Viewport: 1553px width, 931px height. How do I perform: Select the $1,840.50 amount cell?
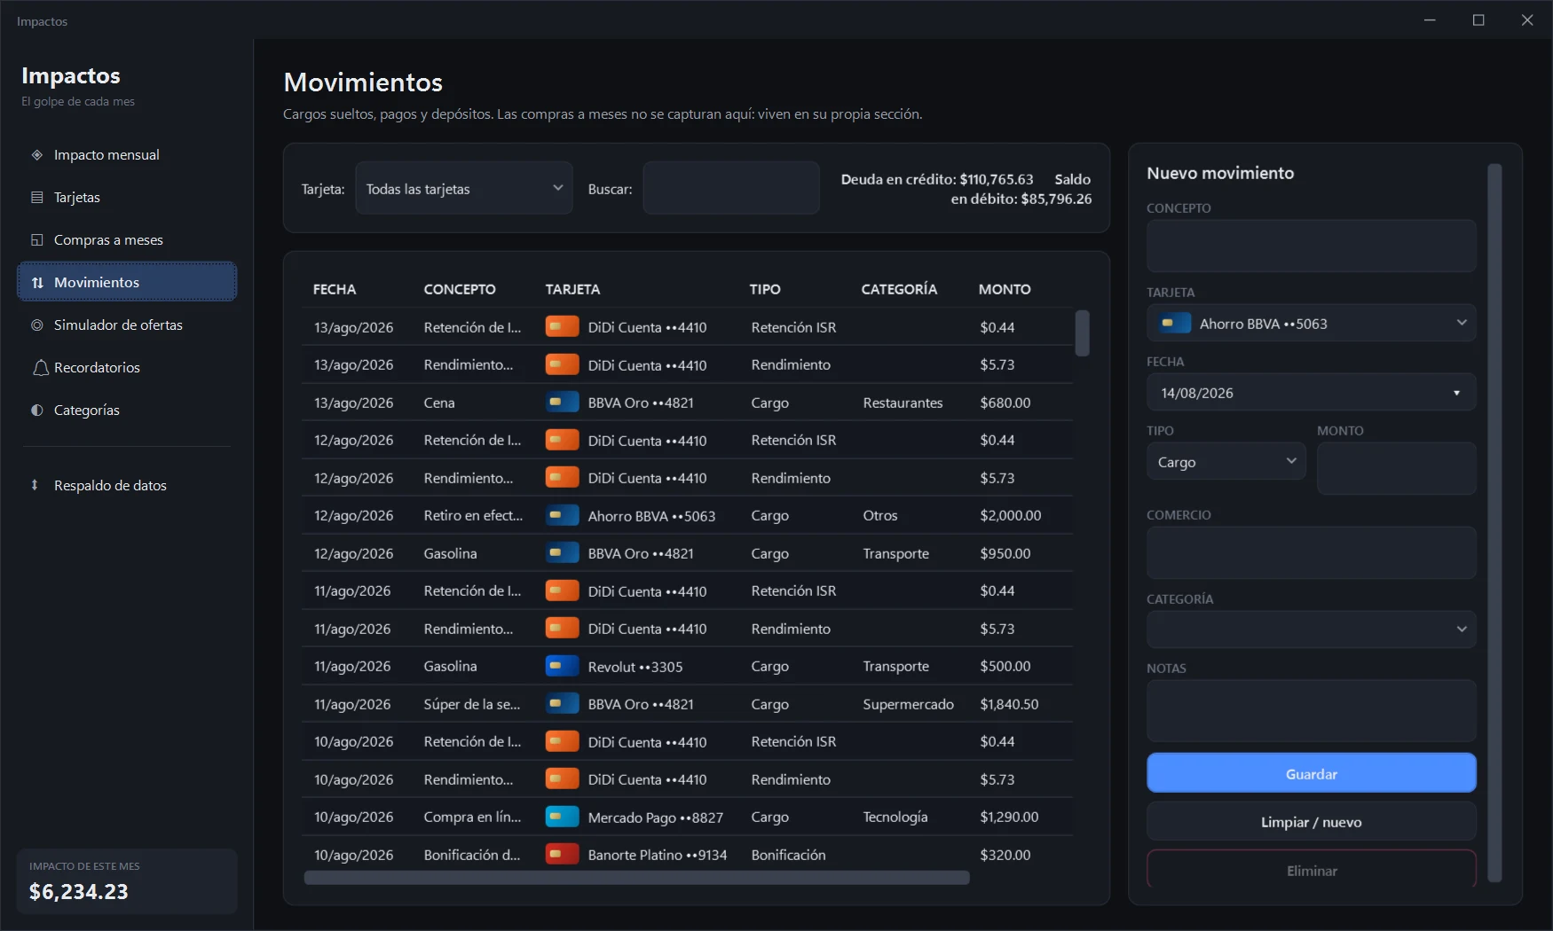(1009, 704)
